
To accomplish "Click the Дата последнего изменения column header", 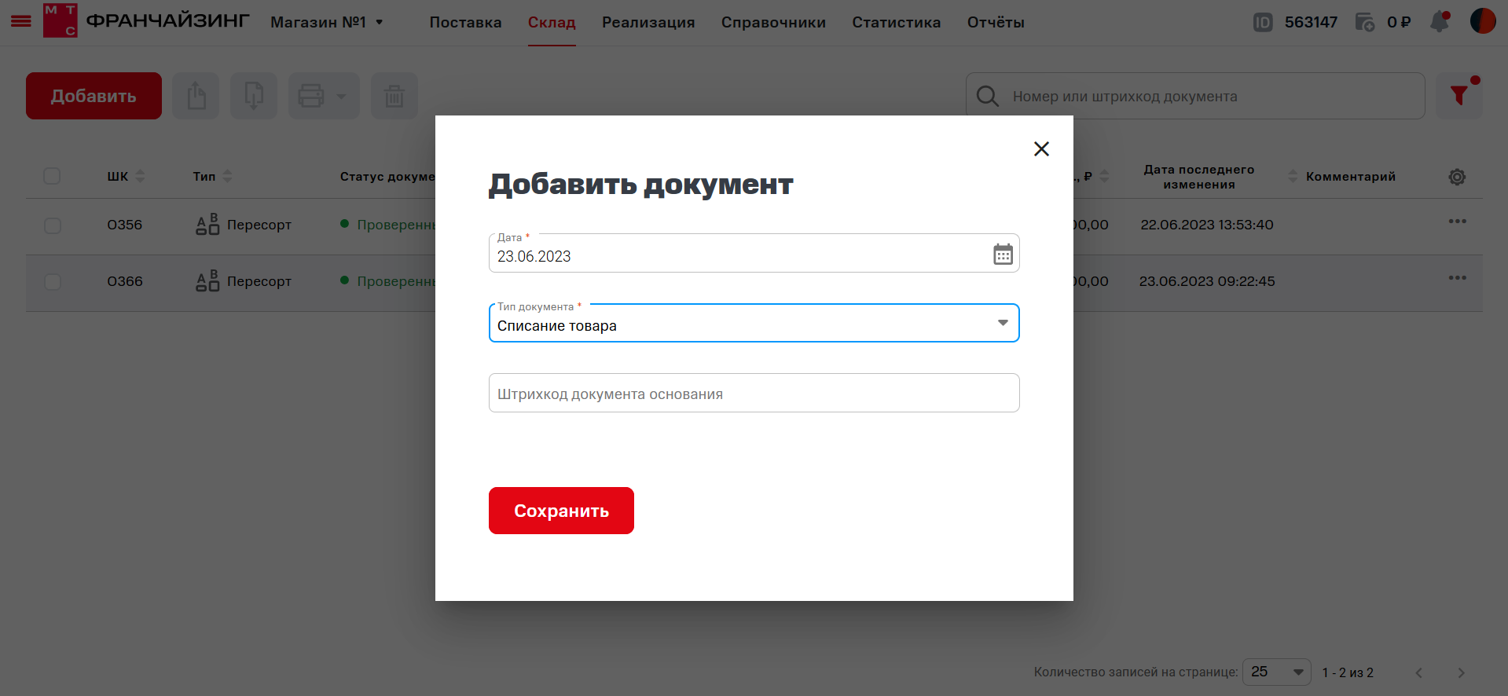I will (x=1199, y=177).
